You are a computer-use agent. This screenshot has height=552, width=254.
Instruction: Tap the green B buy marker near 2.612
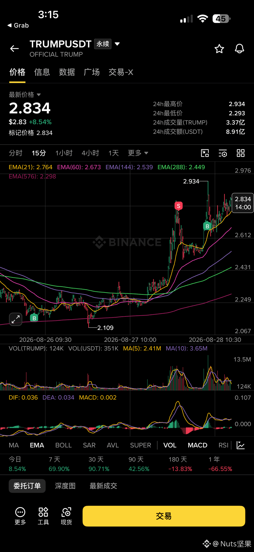pyautogui.click(x=207, y=226)
